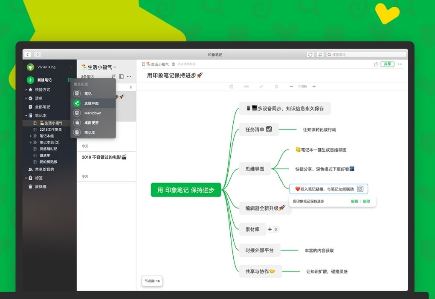Viewport: 435px width, 299px height.
Task: Expand the 快捷方式 section triangle
Action: pyautogui.click(x=26, y=90)
